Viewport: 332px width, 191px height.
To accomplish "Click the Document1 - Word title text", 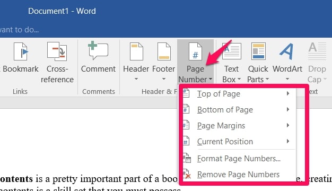I will point(62,11).
